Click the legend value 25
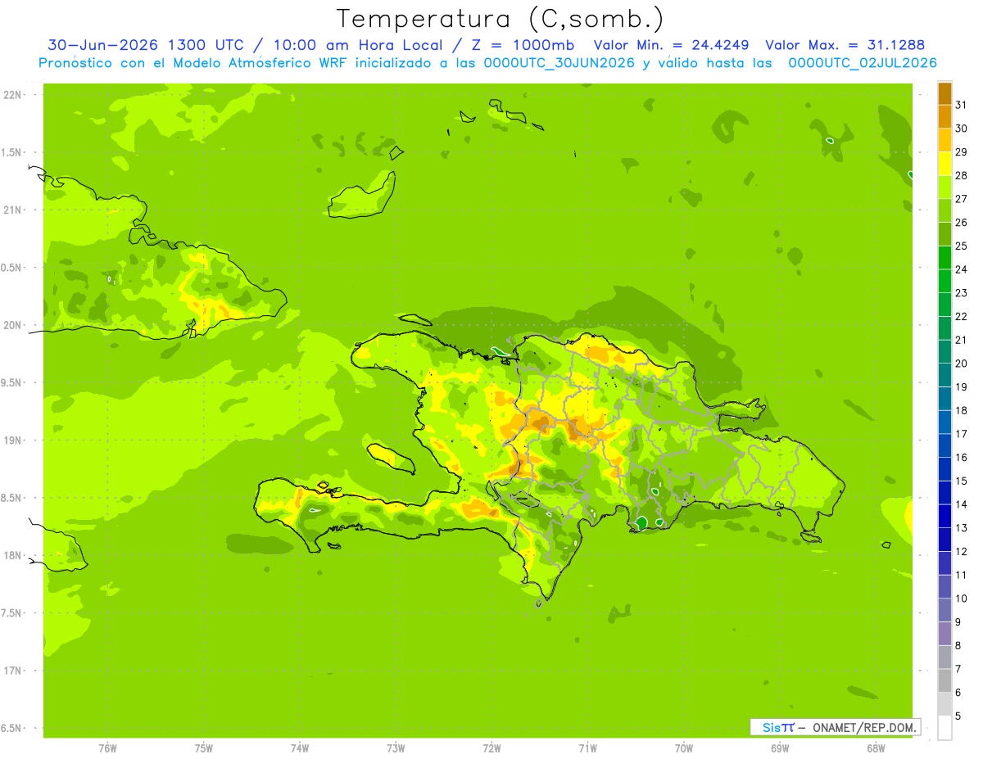 [961, 246]
